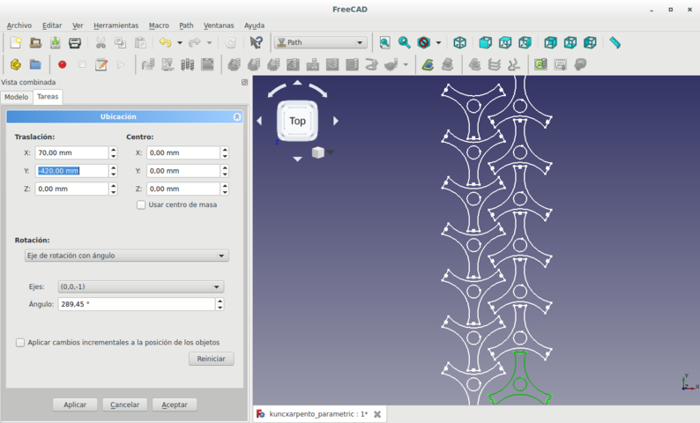
Task: Open the Path workbench dropdown
Action: (x=320, y=42)
